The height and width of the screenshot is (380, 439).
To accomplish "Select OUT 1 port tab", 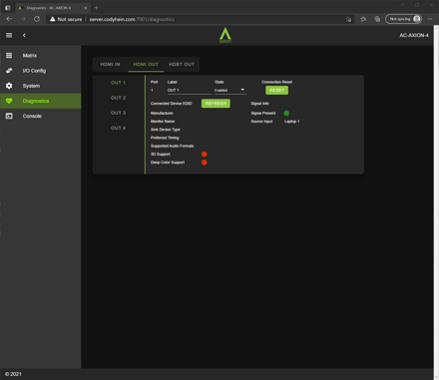I will coord(118,83).
